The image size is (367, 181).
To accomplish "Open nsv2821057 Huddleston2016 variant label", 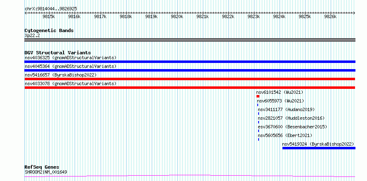I will coord(291,118).
